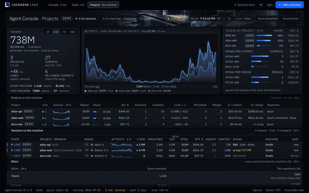Select the 30D token range
Viewport: 309px width, 193px height.
pyautogui.click(x=72, y=32)
